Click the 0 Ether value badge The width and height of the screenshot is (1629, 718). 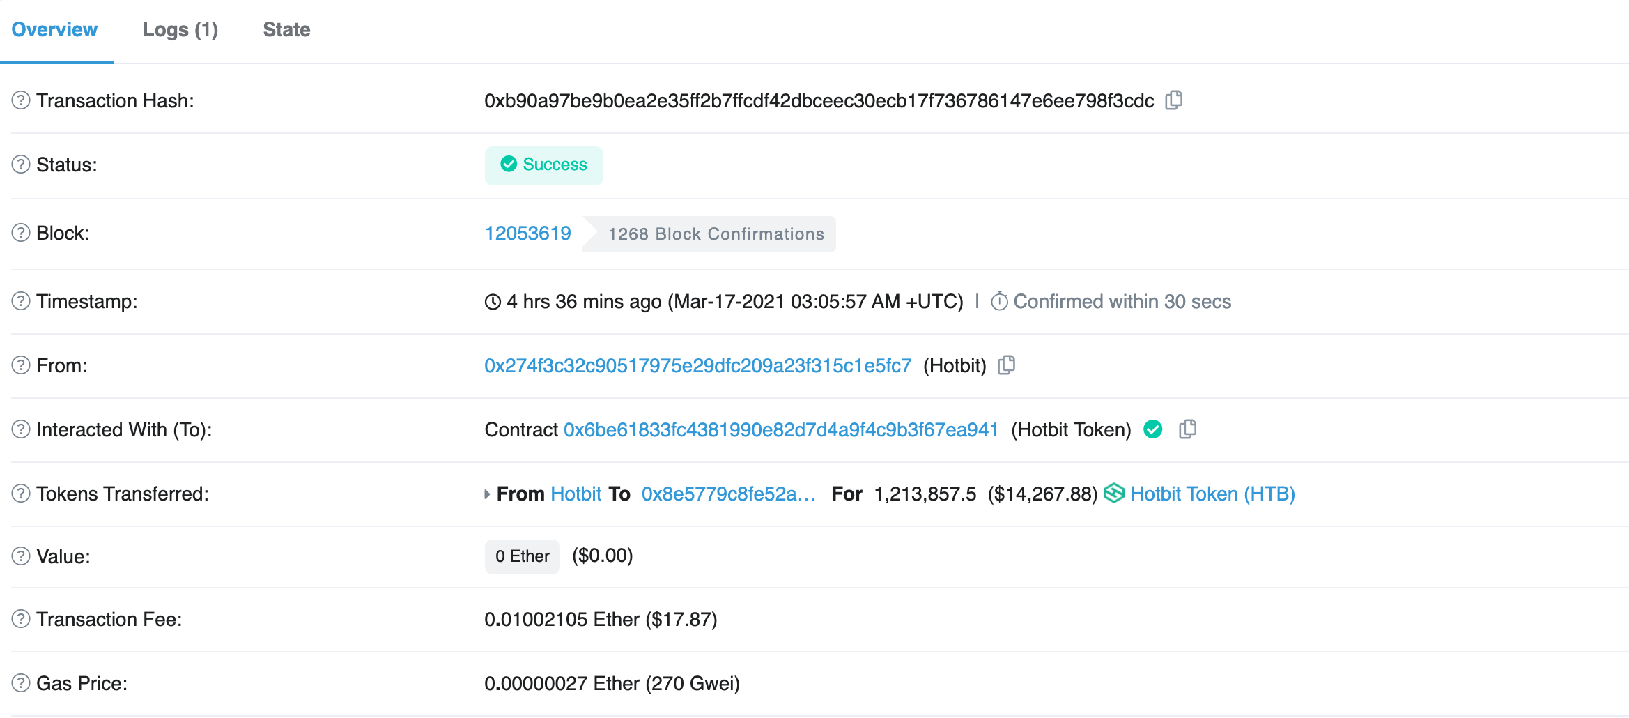coord(522,556)
